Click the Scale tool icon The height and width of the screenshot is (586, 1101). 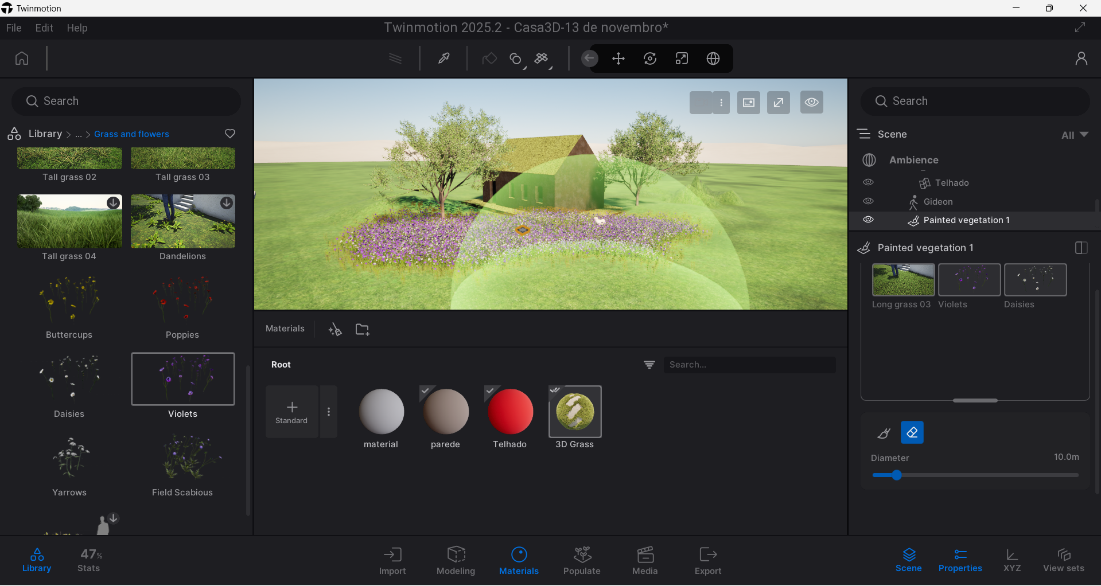tap(682, 58)
